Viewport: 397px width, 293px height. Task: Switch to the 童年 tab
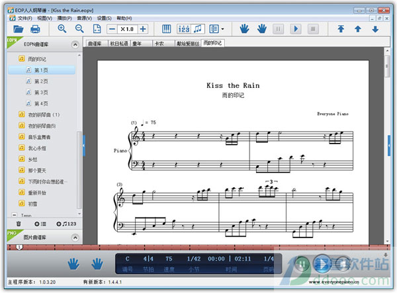point(141,44)
